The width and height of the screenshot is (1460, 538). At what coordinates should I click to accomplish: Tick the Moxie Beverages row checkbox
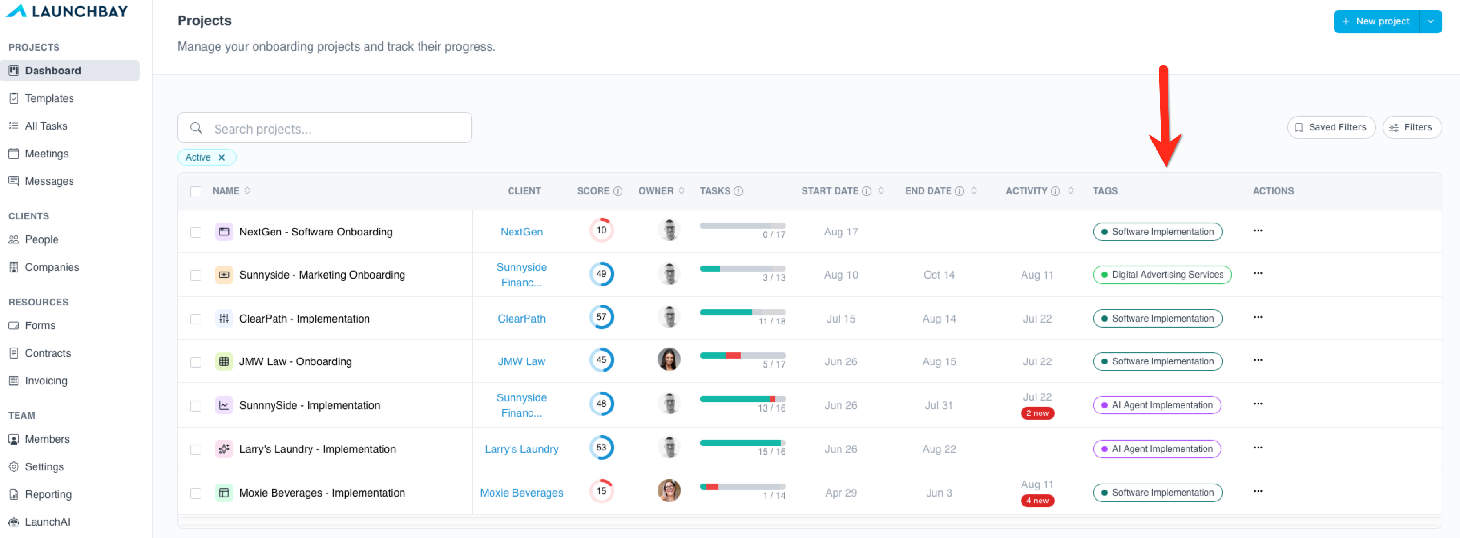click(196, 493)
